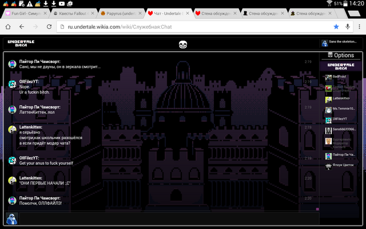Open the browser three-dot menu

pyautogui.click(x=359, y=27)
